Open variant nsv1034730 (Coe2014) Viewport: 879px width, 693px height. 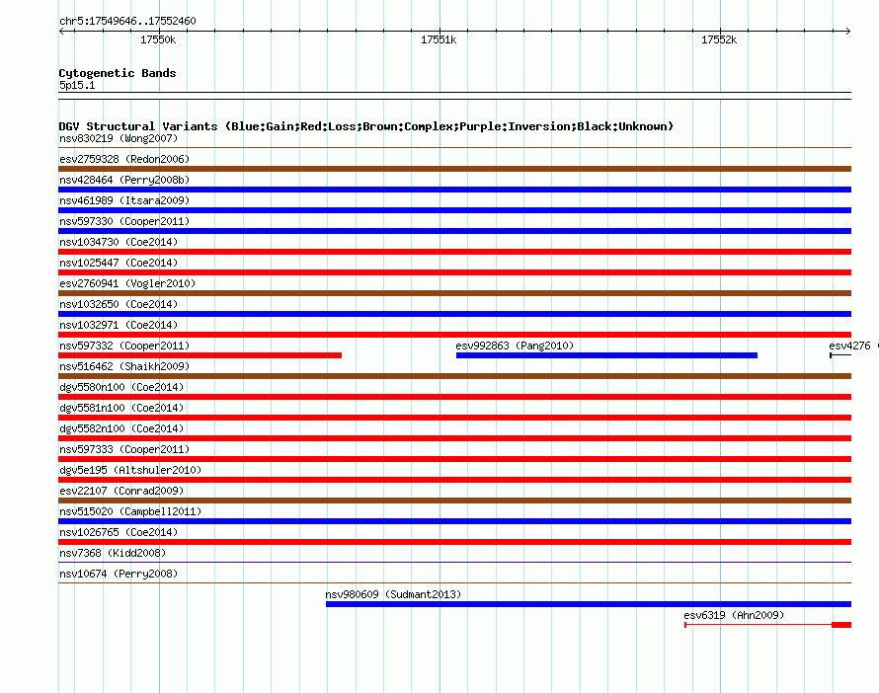pyautogui.click(x=119, y=242)
